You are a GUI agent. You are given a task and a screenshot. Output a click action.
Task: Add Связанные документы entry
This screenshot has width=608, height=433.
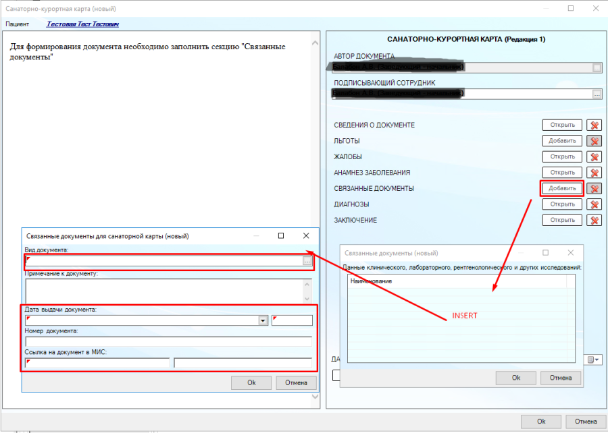coord(562,188)
